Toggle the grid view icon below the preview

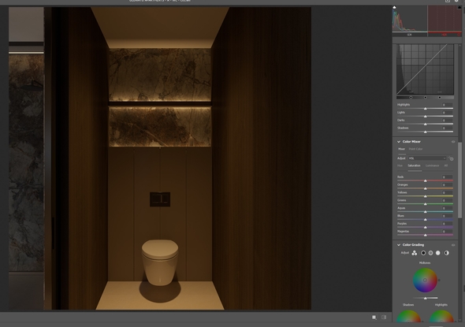(x=374, y=318)
